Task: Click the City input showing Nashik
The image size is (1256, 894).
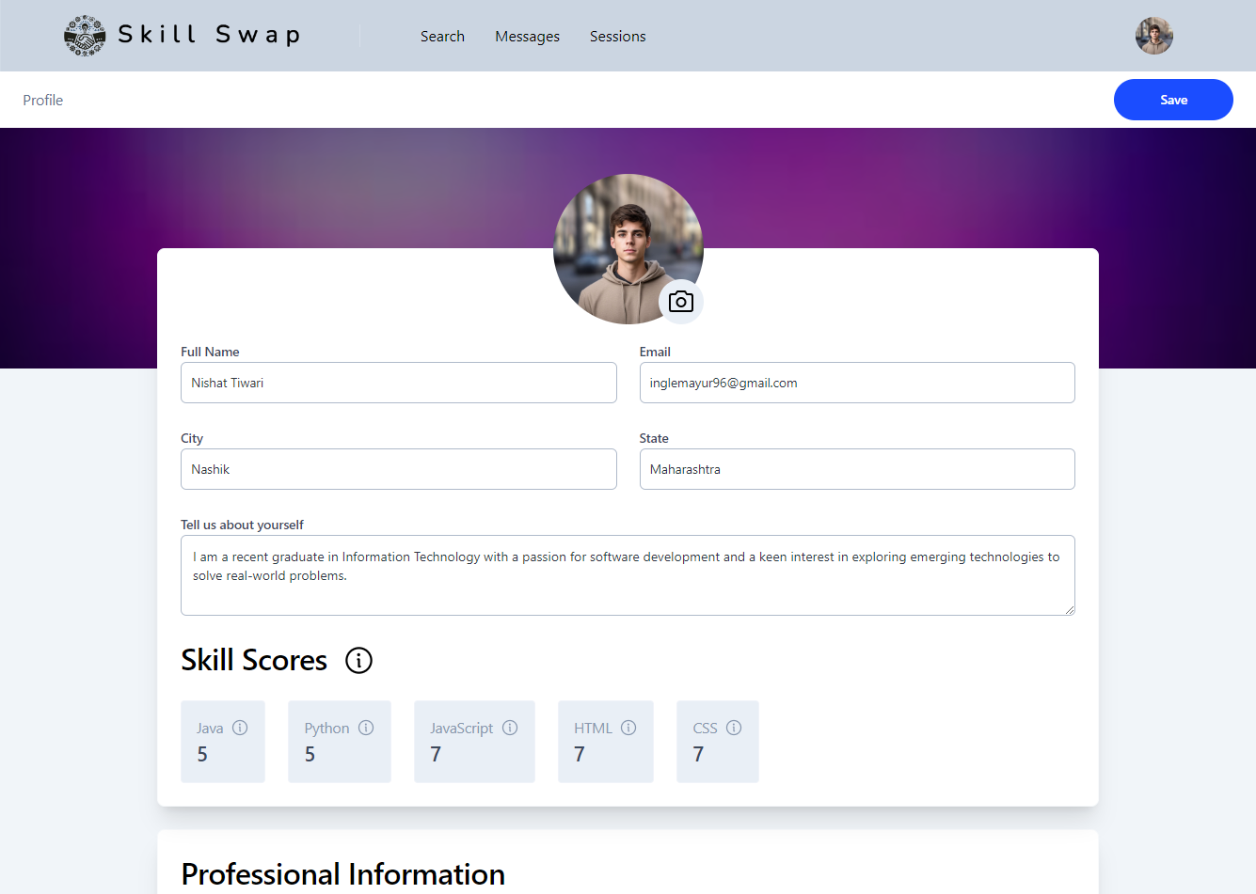Action: click(x=398, y=468)
